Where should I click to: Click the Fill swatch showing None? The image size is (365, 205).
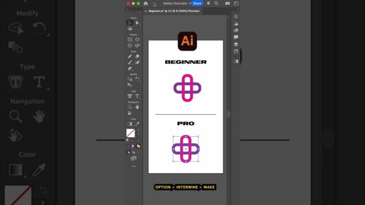131,133
